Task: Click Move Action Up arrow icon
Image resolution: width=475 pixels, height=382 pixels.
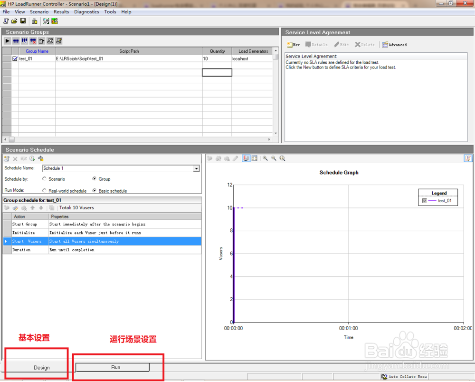Action: [32, 208]
